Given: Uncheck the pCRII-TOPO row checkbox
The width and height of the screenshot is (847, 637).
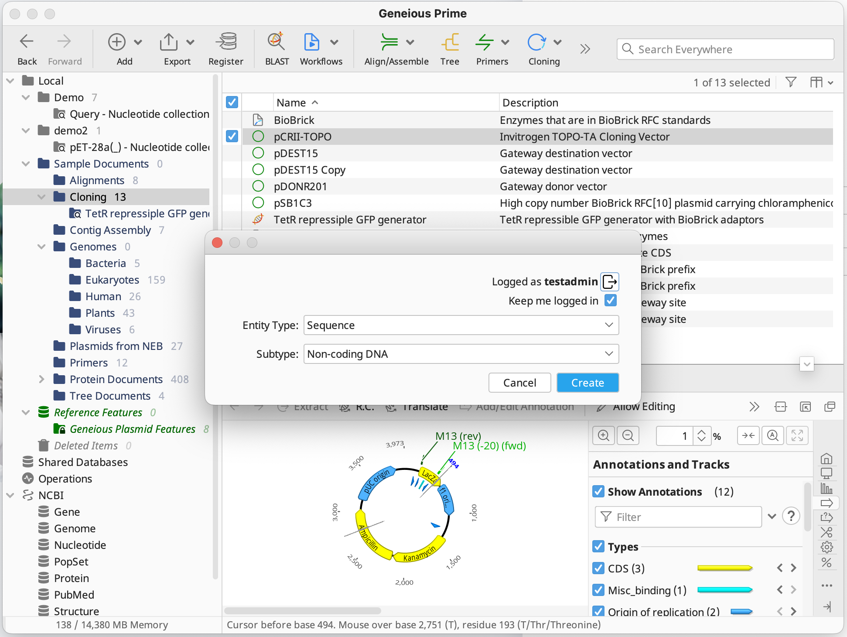Looking at the screenshot, I should (x=232, y=136).
